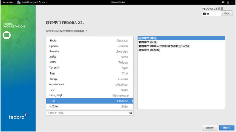Open the Activities overview
The width and height of the screenshot is (236, 132).
pyautogui.click(x=8, y=2)
